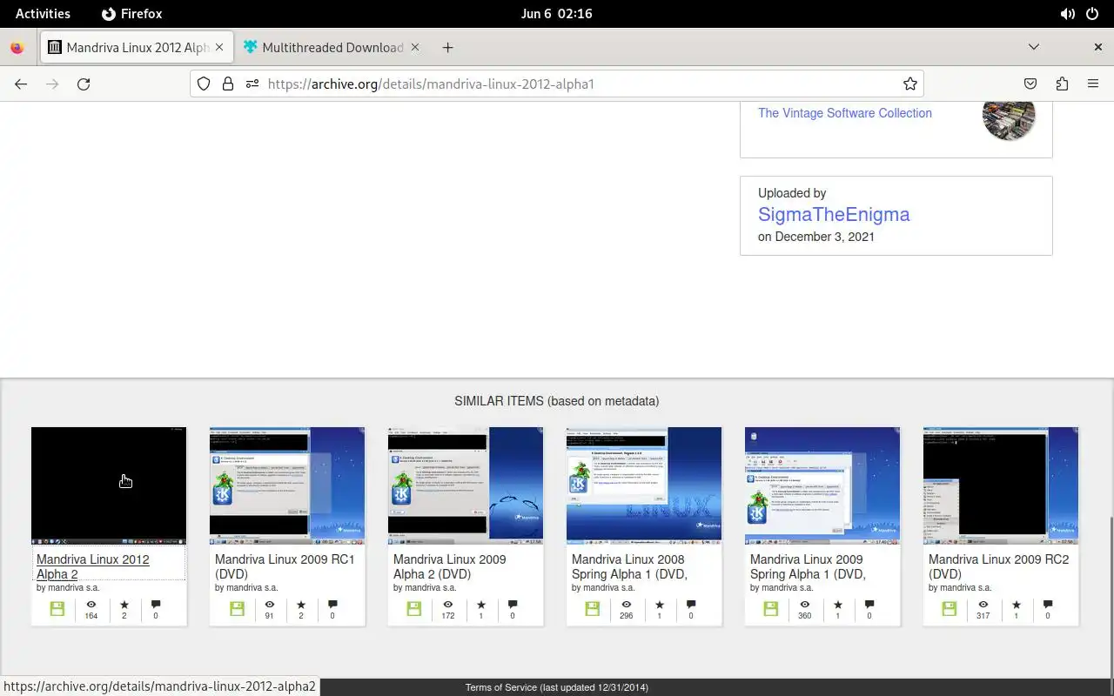Open the Activities overview
This screenshot has width=1114, height=696.
tap(43, 14)
